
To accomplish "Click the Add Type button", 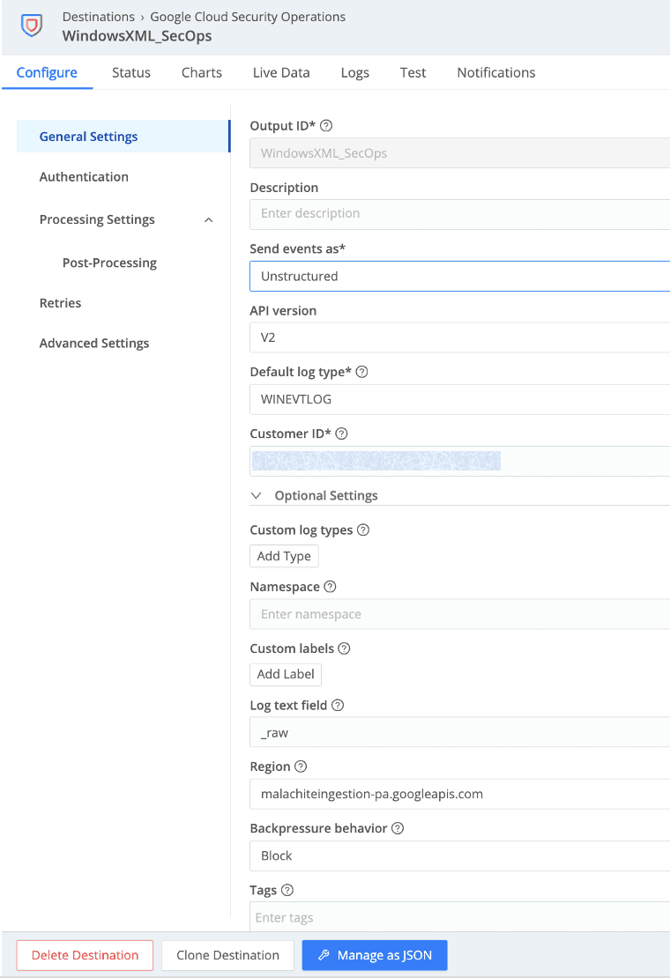I will (284, 556).
